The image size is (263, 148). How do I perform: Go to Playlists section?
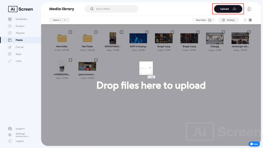(20, 33)
